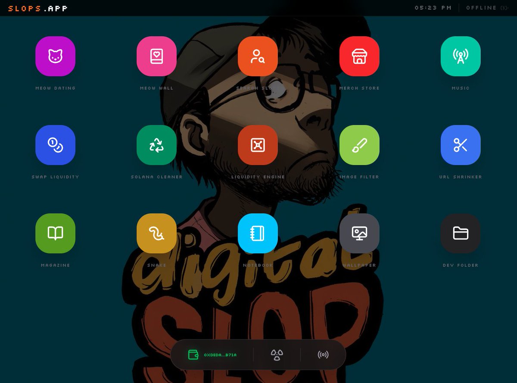The image size is (517, 383).
Task: Open the Wallpaper picture icon
Action: pyautogui.click(x=359, y=233)
